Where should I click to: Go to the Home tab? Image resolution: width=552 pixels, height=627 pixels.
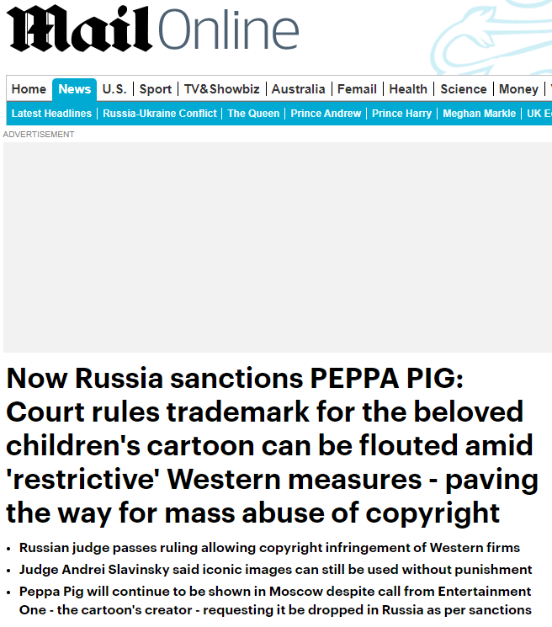(29, 89)
